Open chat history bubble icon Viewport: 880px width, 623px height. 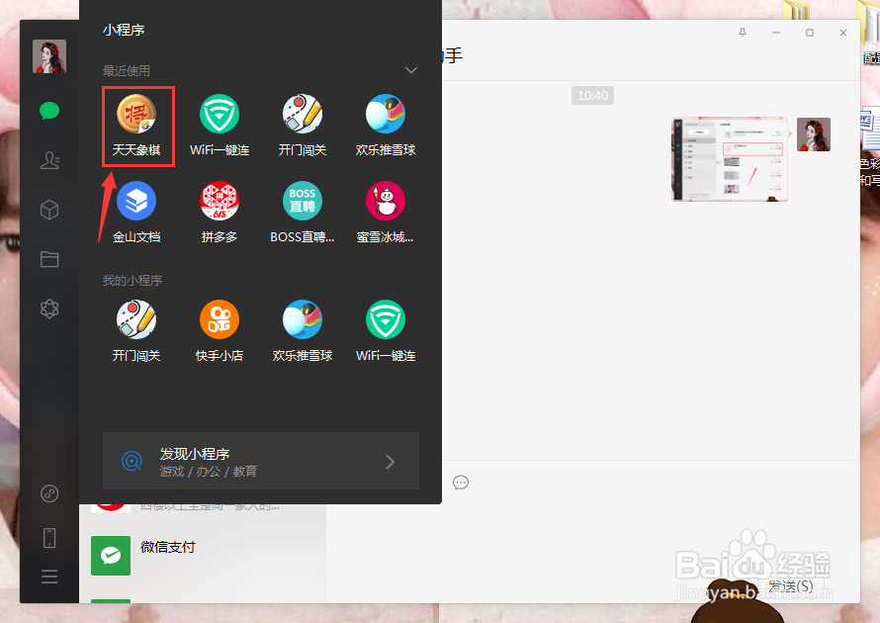461,483
